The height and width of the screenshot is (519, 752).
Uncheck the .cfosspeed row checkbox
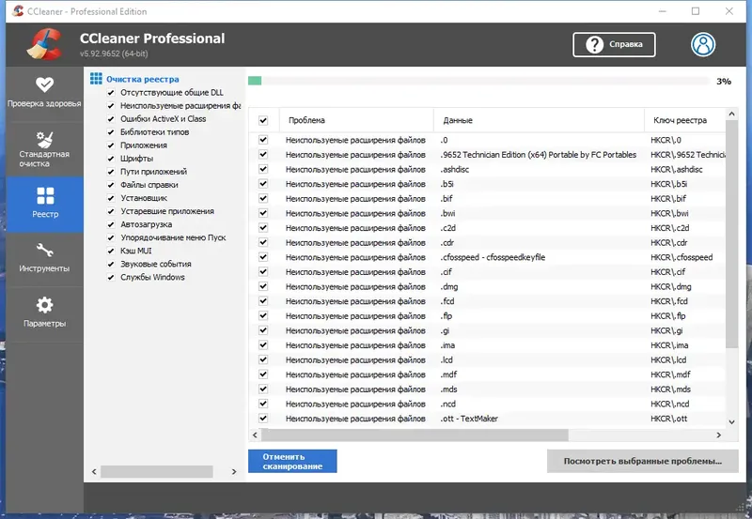(x=263, y=257)
